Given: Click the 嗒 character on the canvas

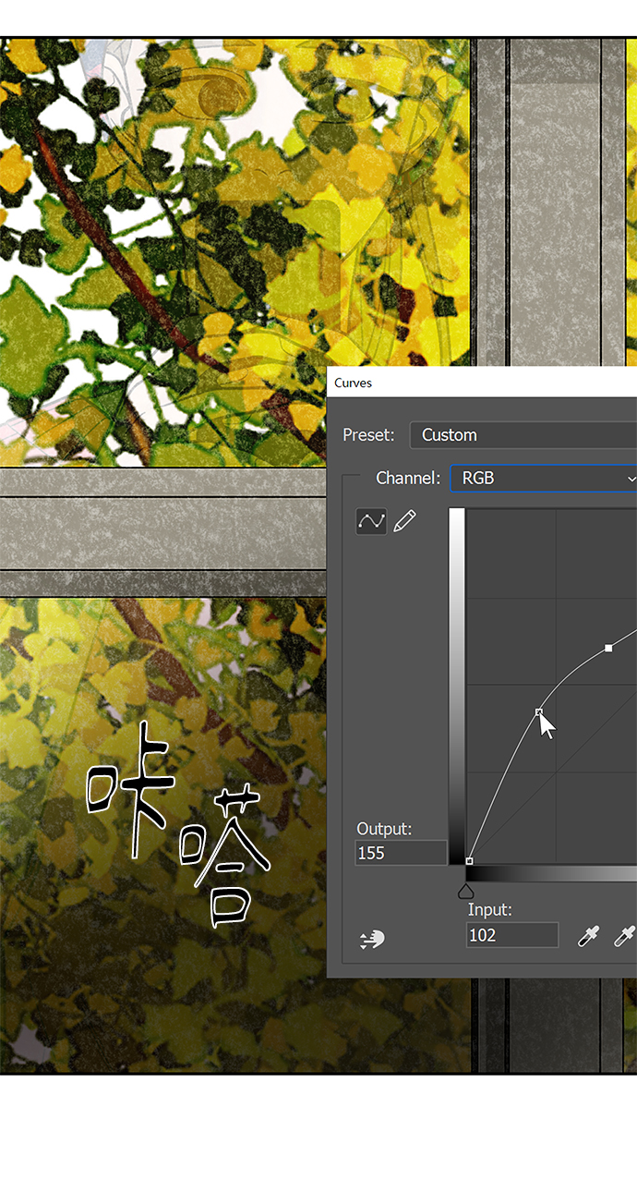Looking at the screenshot, I should [x=223, y=855].
